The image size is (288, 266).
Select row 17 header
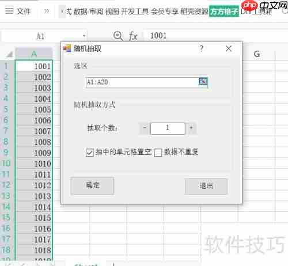6,239
